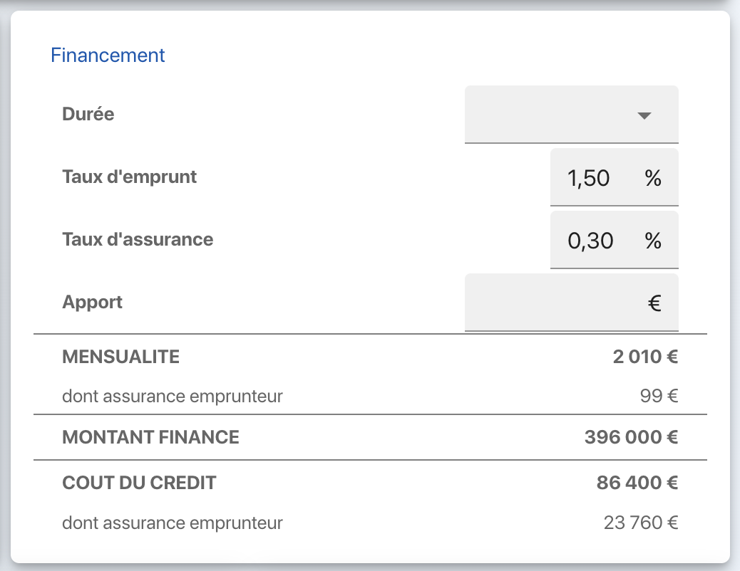Select the 396 000 € financed amount
Screen dimensions: 740x571
630,437
